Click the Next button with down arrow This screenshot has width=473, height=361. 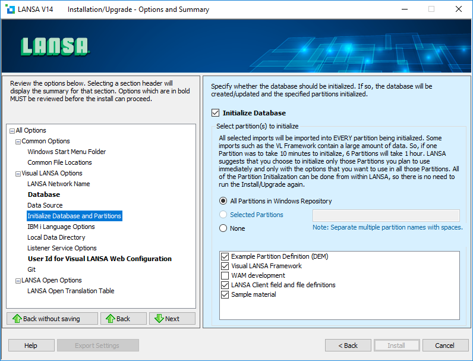172,318
